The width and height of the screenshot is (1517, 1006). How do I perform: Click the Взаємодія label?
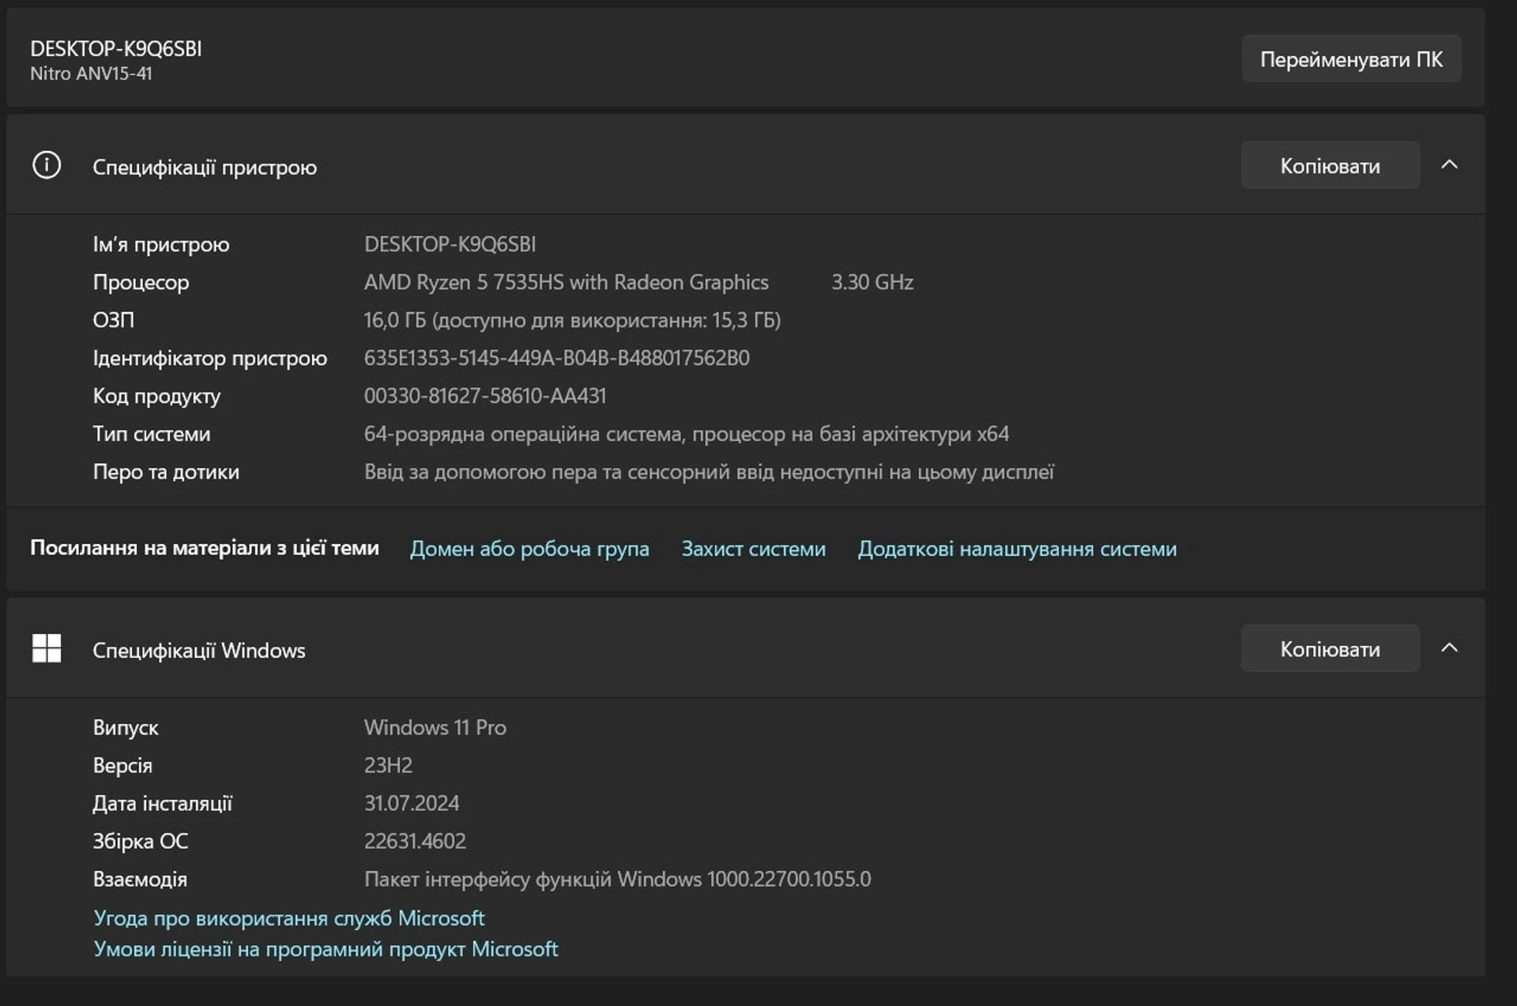(x=140, y=880)
